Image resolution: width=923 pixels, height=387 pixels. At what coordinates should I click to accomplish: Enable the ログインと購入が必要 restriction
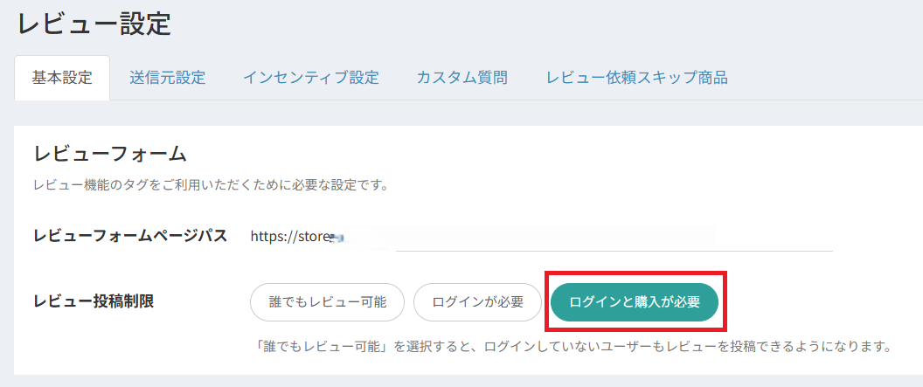tap(635, 302)
